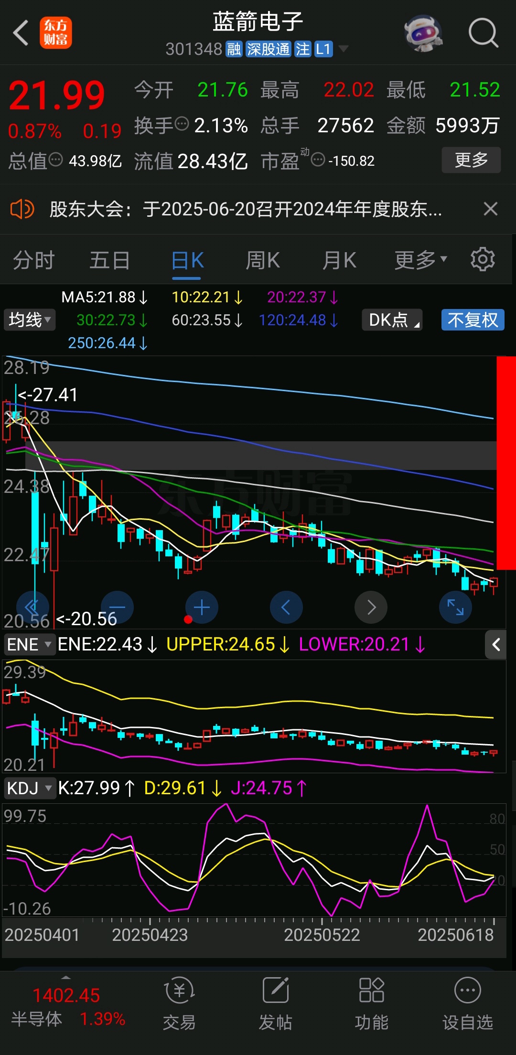This screenshot has width=516, height=1055.
Task: Switch to 周K chart tab
Action: click(263, 261)
